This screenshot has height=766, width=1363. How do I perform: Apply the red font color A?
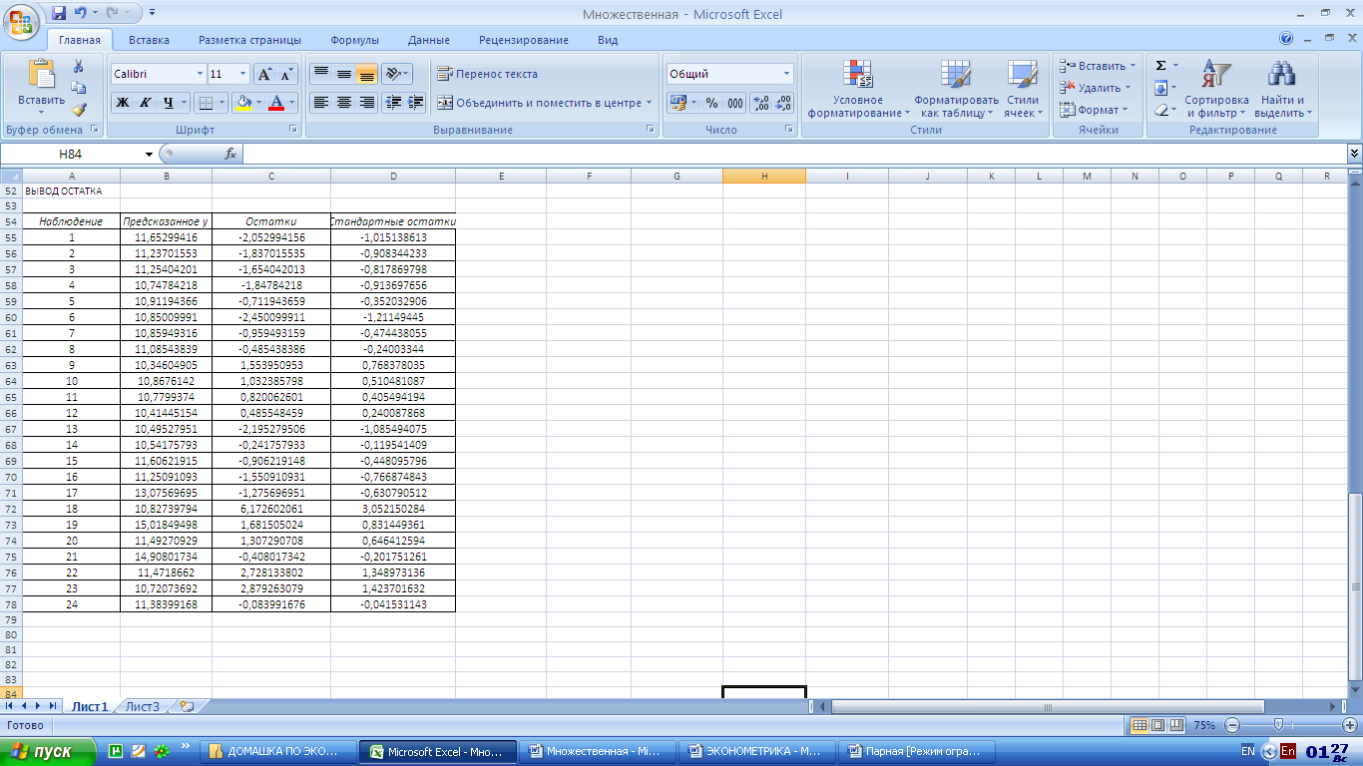coord(276,102)
